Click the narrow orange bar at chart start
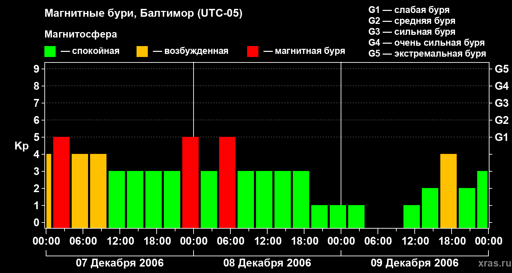 point(49,191)
